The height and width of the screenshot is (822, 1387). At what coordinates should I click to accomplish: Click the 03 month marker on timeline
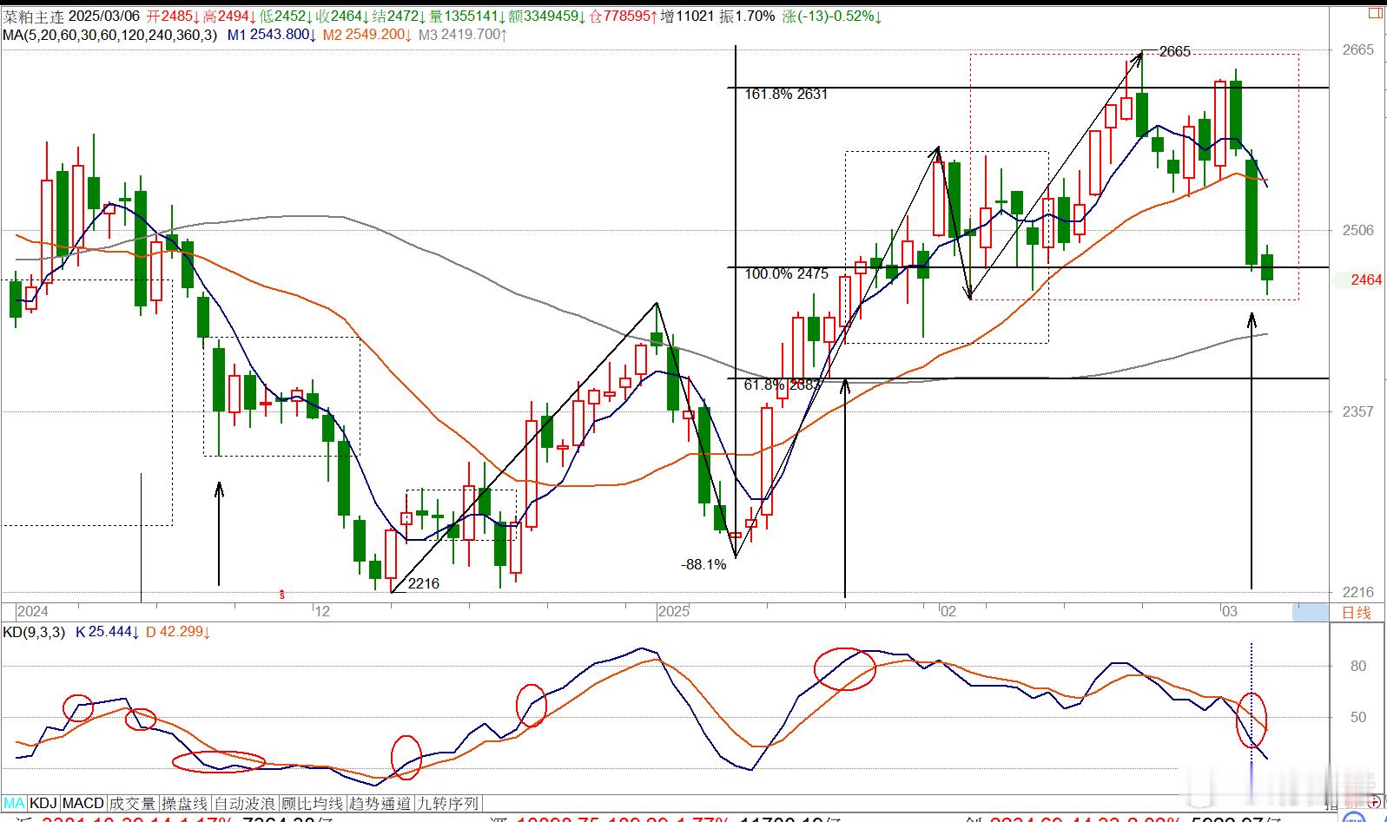coord(1229,611)
